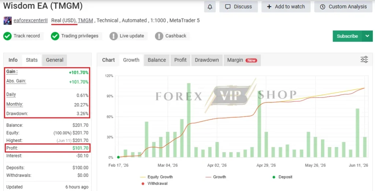
Task: Switch to the Info tab
Action: (x=13, y=60)
